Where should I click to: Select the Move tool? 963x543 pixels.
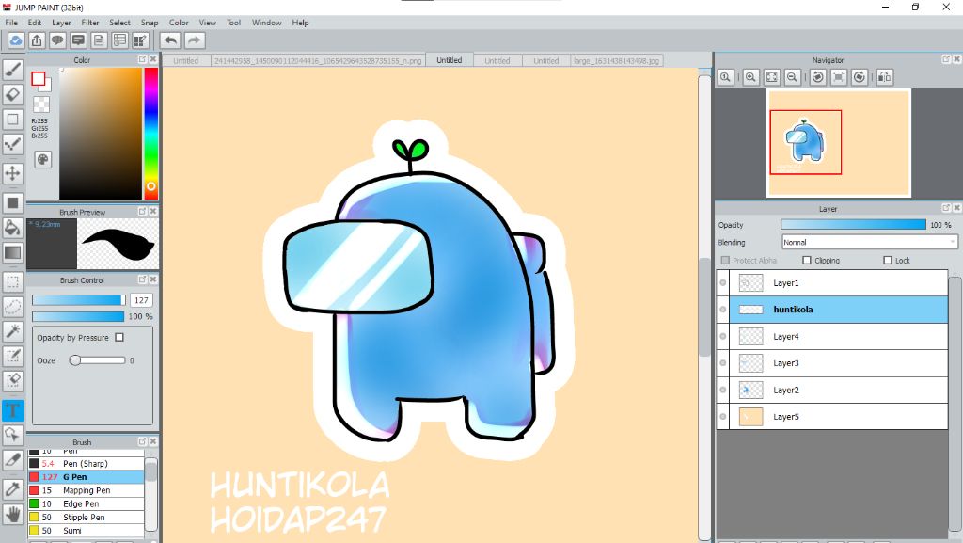(x=13, y=173)
